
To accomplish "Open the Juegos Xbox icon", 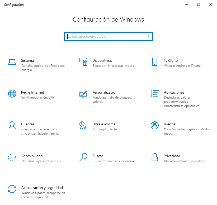I will point(155,125).
